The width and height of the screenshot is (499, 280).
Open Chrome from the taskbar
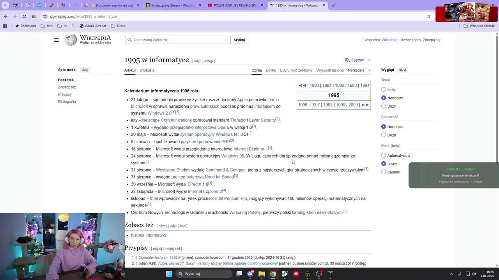273,274
